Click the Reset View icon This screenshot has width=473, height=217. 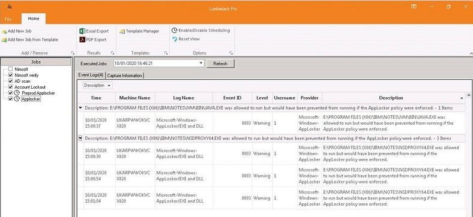click(x=175, y=39)
